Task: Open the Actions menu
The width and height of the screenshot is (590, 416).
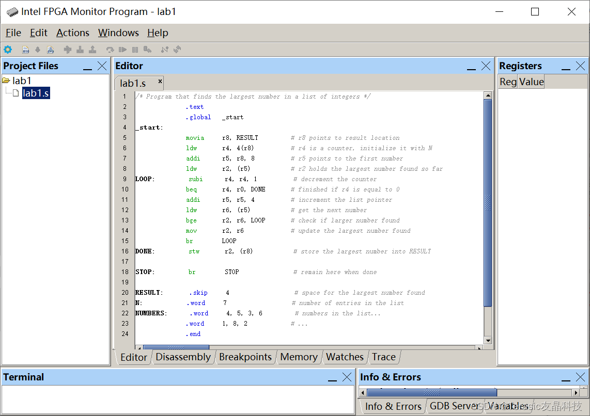Action: click(72, 33)
